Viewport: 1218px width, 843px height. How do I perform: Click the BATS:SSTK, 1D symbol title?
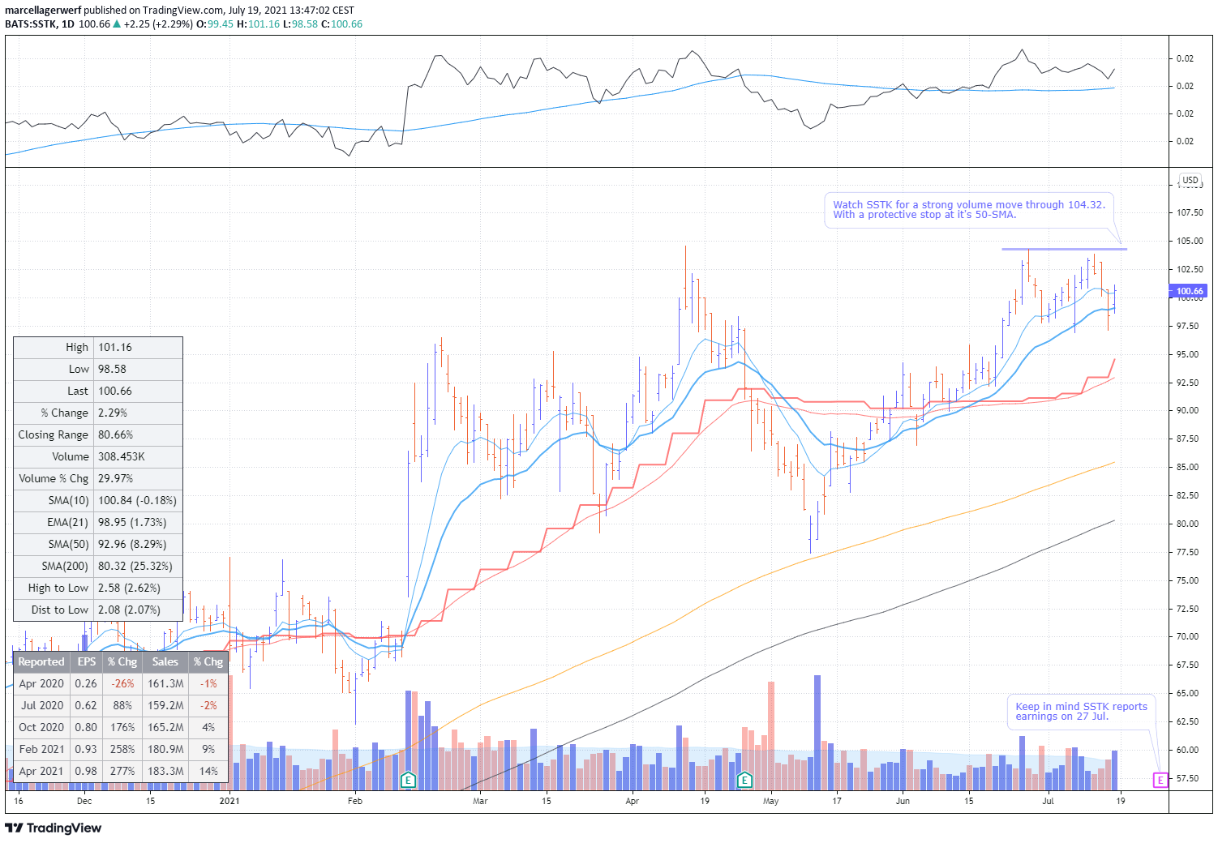tap(40, 24)
